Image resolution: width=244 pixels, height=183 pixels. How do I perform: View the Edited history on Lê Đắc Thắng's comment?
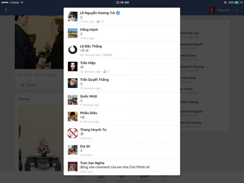(x=108, y=55)
